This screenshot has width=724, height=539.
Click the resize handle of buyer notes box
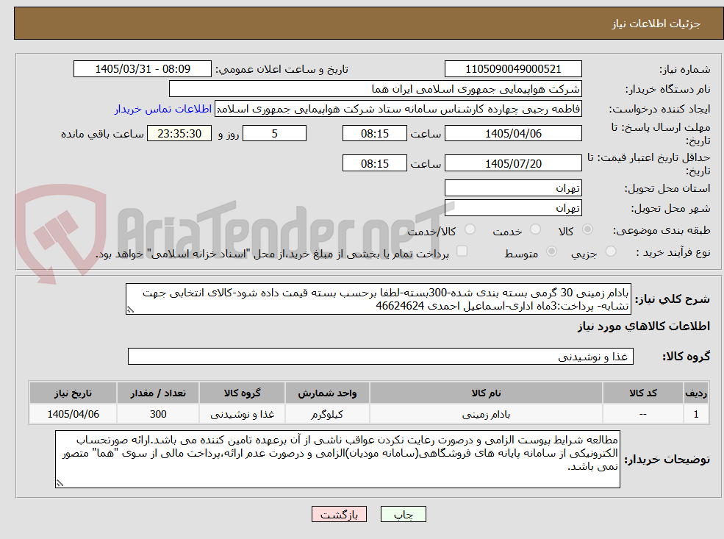click(x=60, y=483)
